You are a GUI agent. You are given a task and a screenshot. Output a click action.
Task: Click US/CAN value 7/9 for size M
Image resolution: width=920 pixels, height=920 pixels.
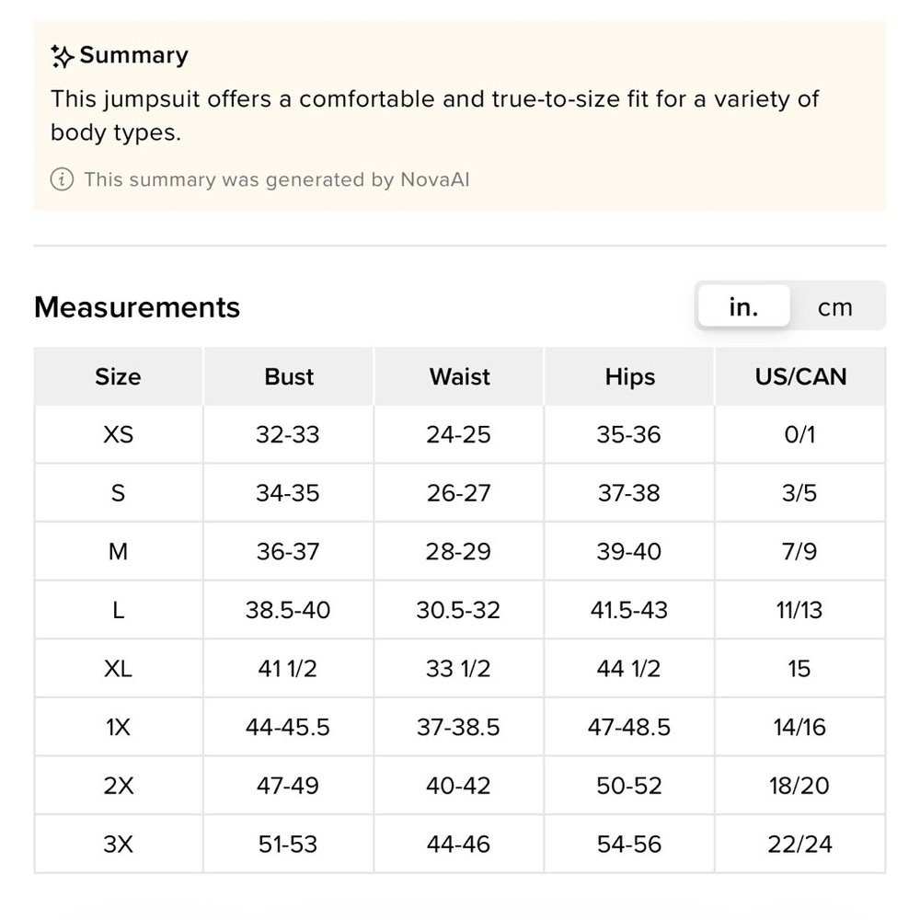[799, 551]
